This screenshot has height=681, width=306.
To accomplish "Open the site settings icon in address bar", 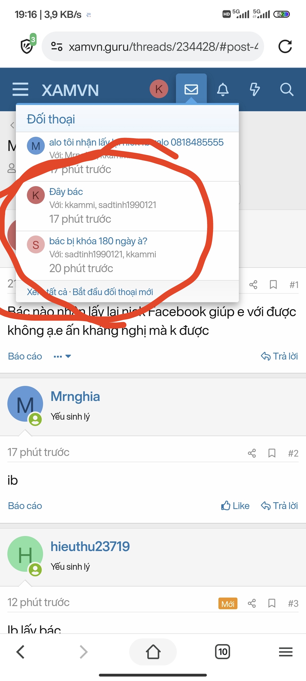I will click(57, 47).
